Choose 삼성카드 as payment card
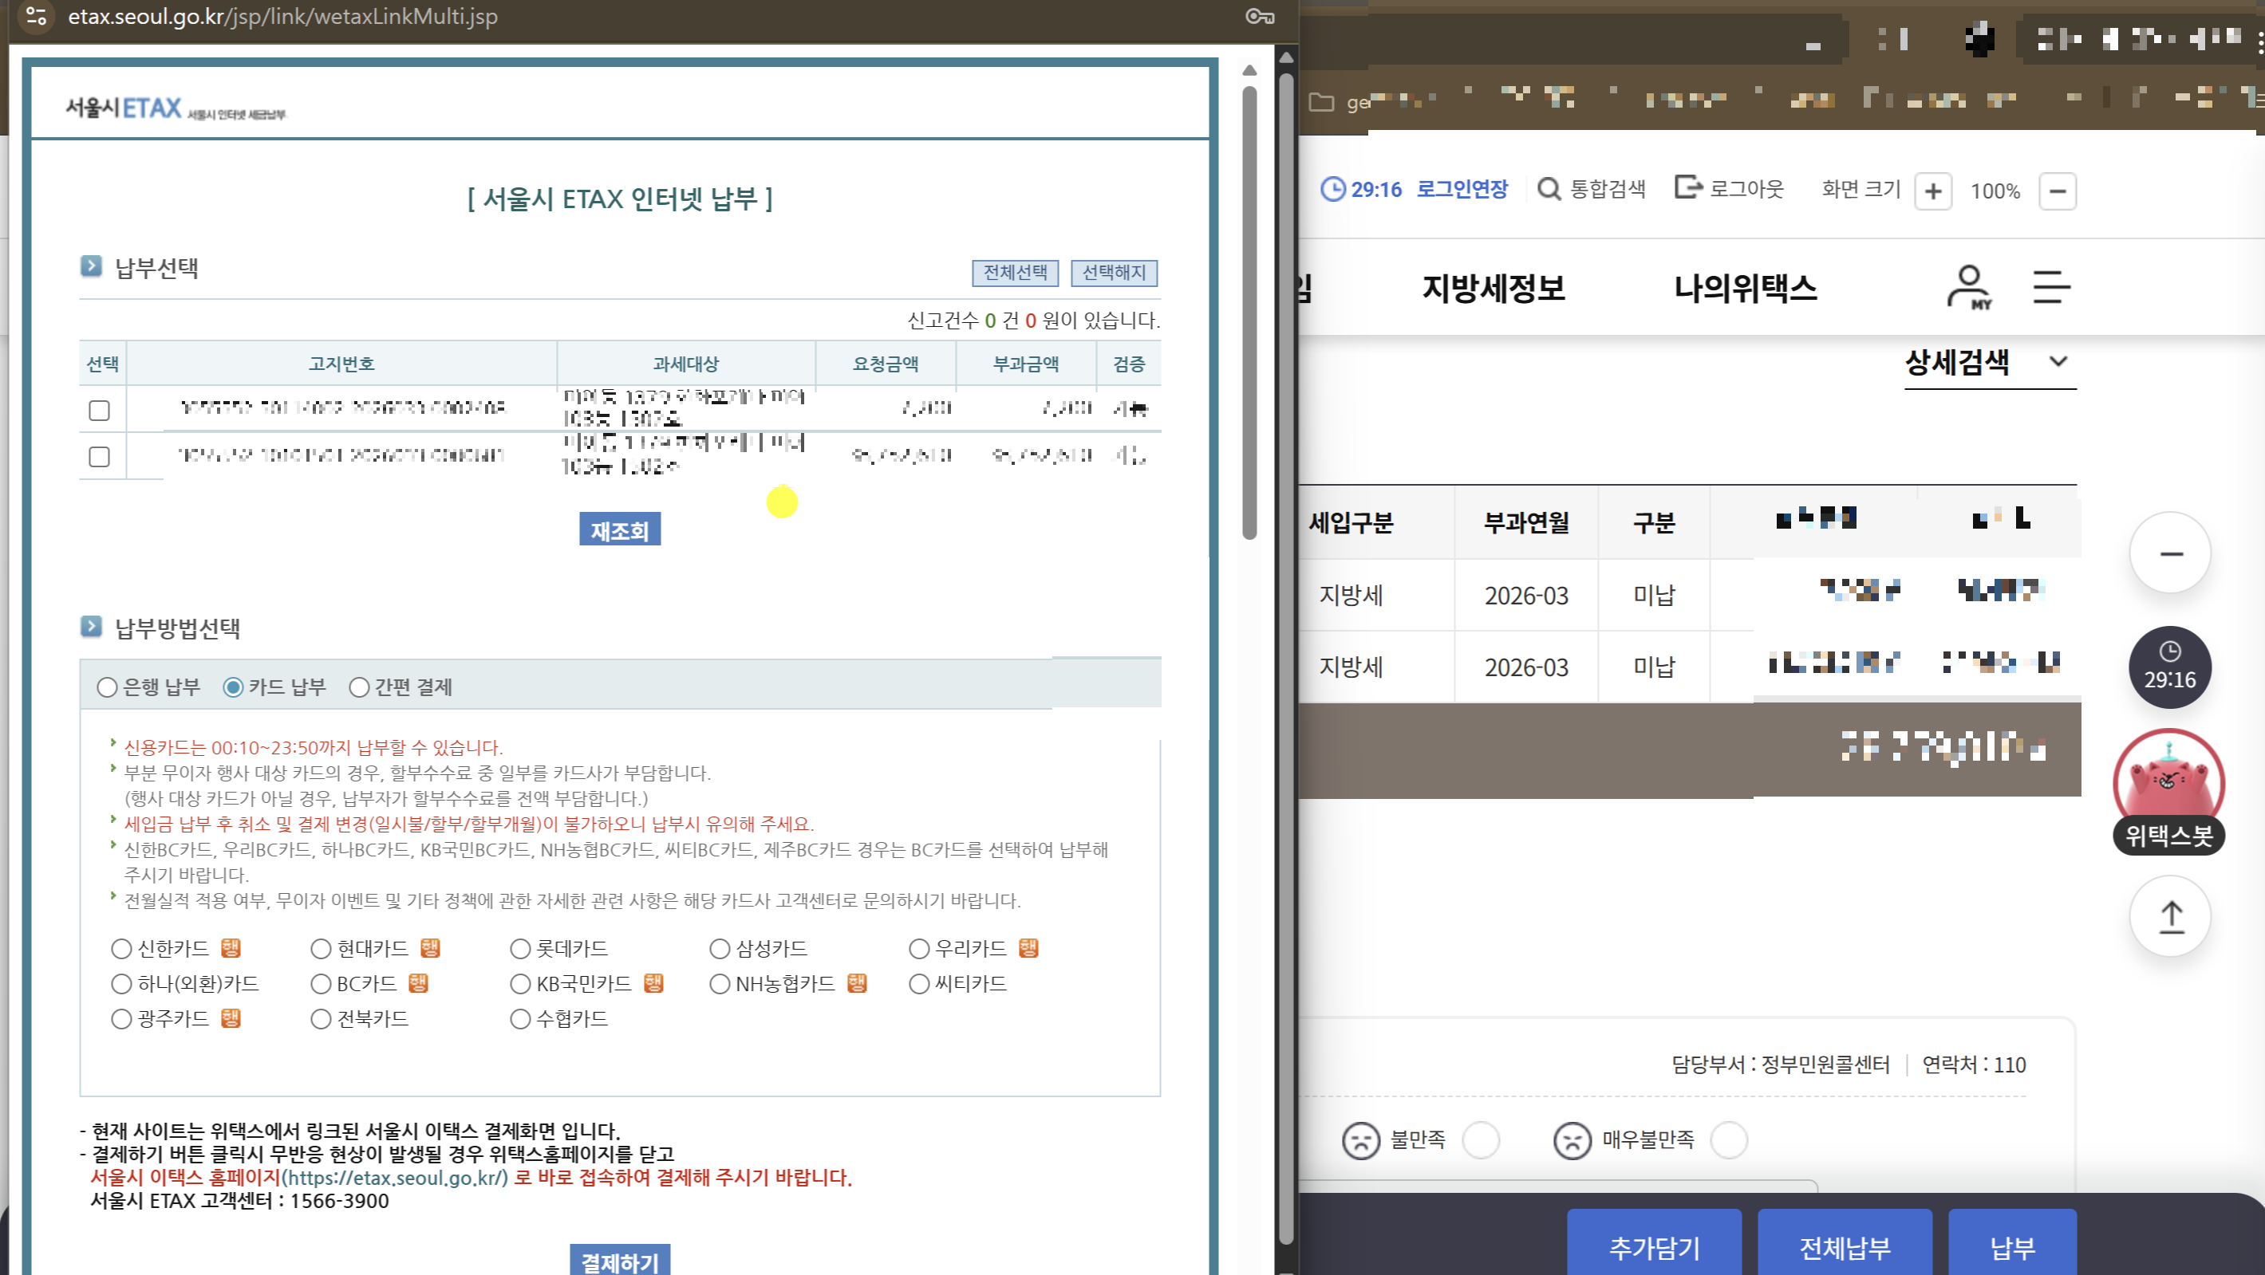The height and width of the screenshot is (1275, 2265). tap(720, 949)
